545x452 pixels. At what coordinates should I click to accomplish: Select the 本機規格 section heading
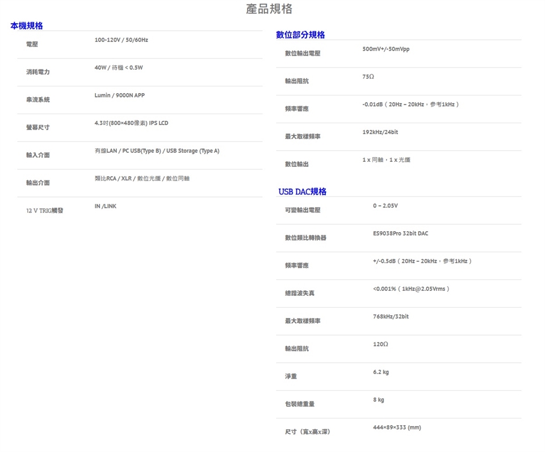[27, 26]
